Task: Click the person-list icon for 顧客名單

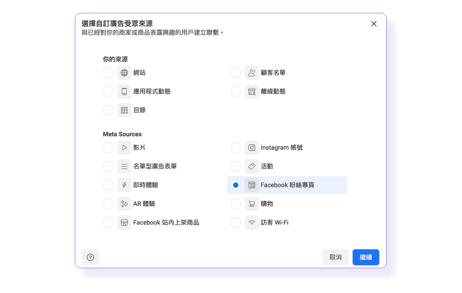Action: coord(252,73)
